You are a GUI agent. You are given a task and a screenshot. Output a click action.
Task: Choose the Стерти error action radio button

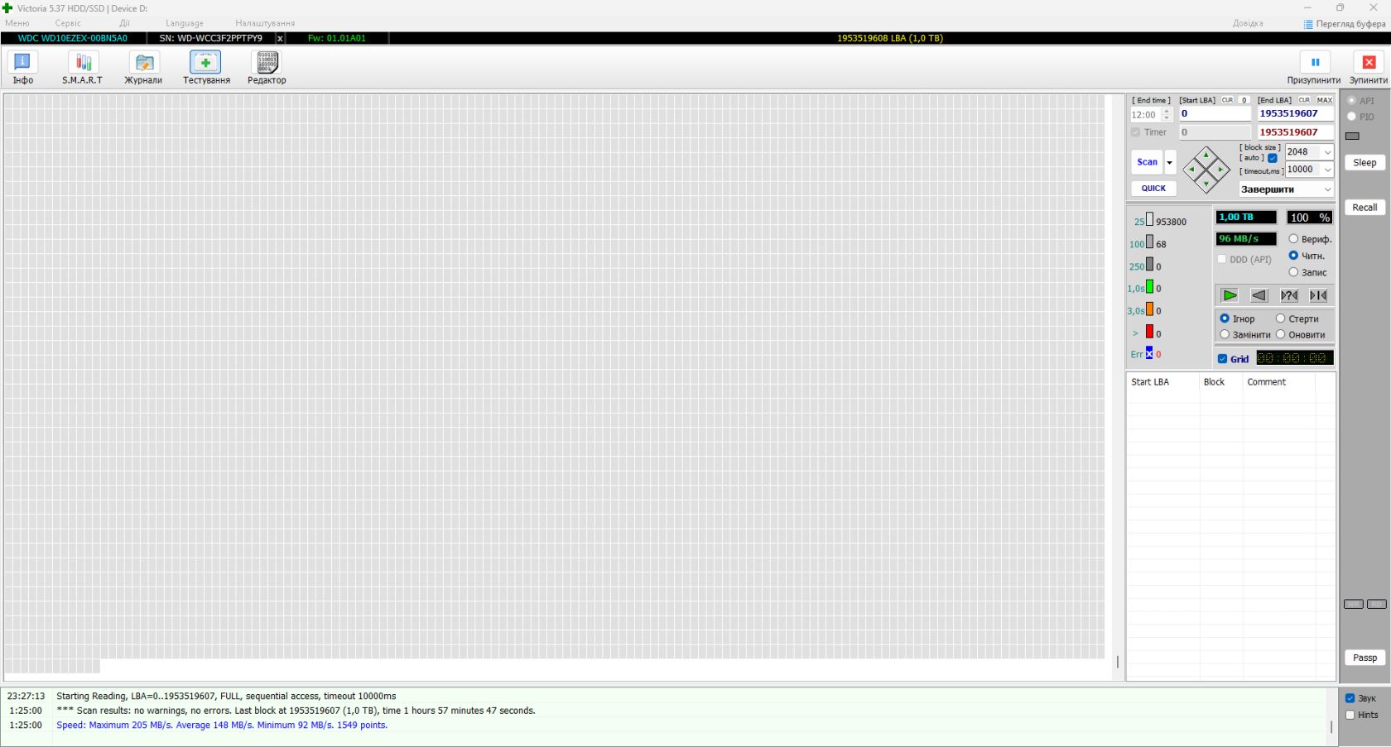coord(1280,318)
